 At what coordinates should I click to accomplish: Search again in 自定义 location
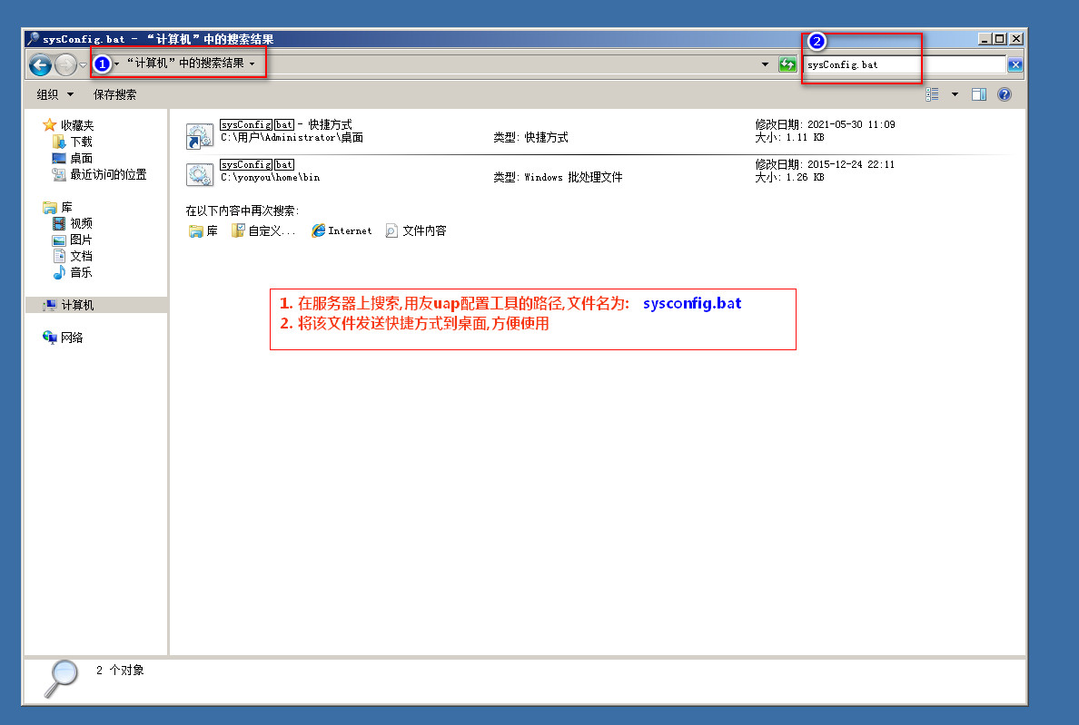click(x=263, y=231)
